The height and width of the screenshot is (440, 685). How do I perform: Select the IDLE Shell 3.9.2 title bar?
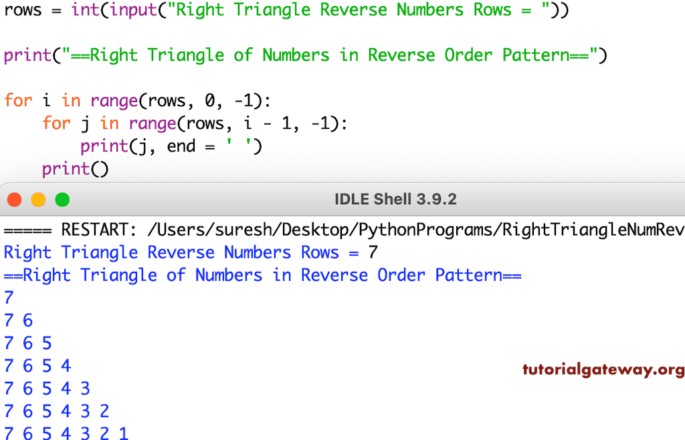pos(395,199)
